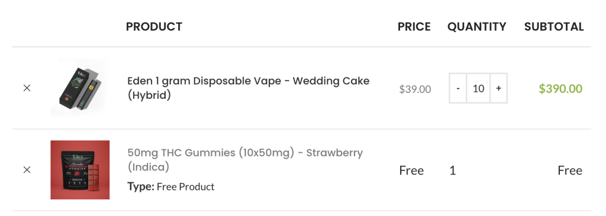Click the QUANTITY column header

coord(477,27)
